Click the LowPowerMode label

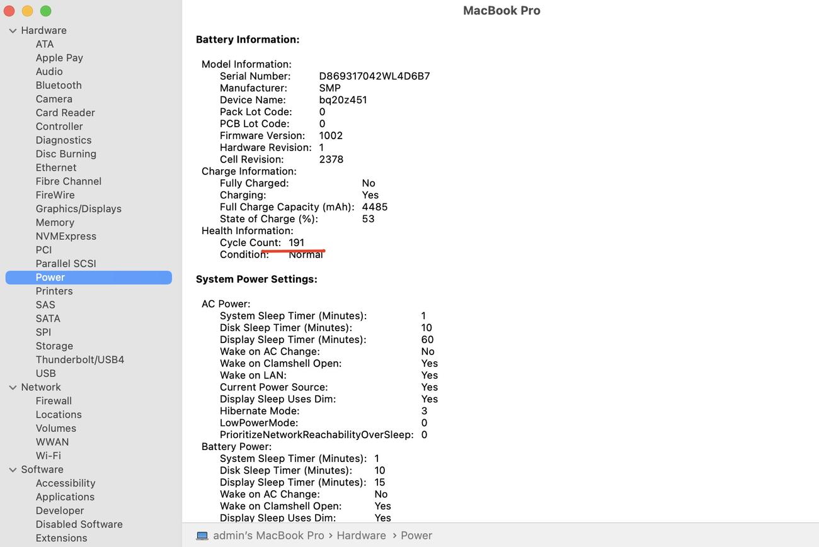tap(259, 423)
